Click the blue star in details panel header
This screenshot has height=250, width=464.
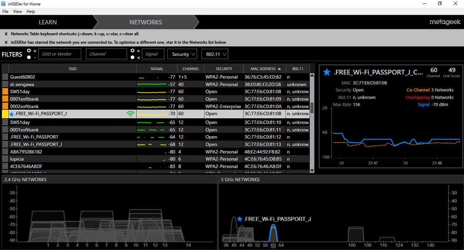(327, 72)
